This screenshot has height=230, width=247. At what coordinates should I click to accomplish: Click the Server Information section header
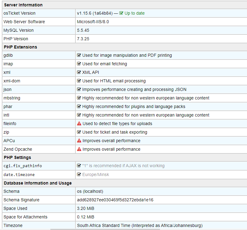[x=23, y=5]
